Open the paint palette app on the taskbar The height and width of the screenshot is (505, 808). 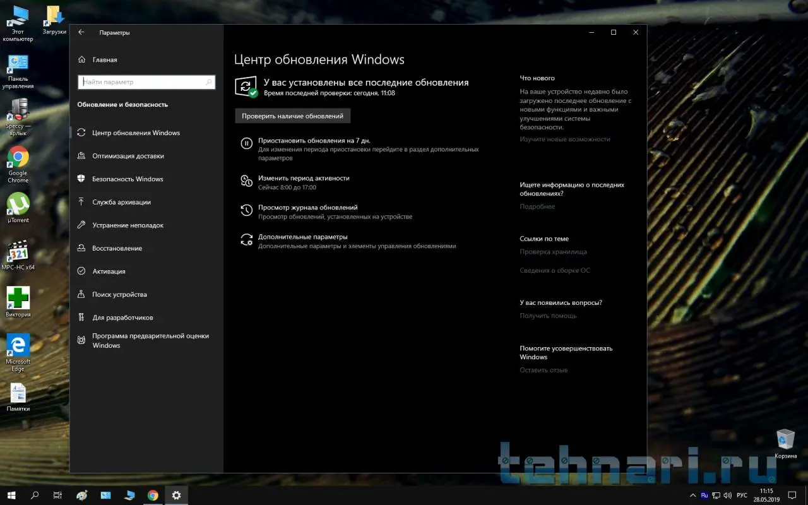[81, 496]
